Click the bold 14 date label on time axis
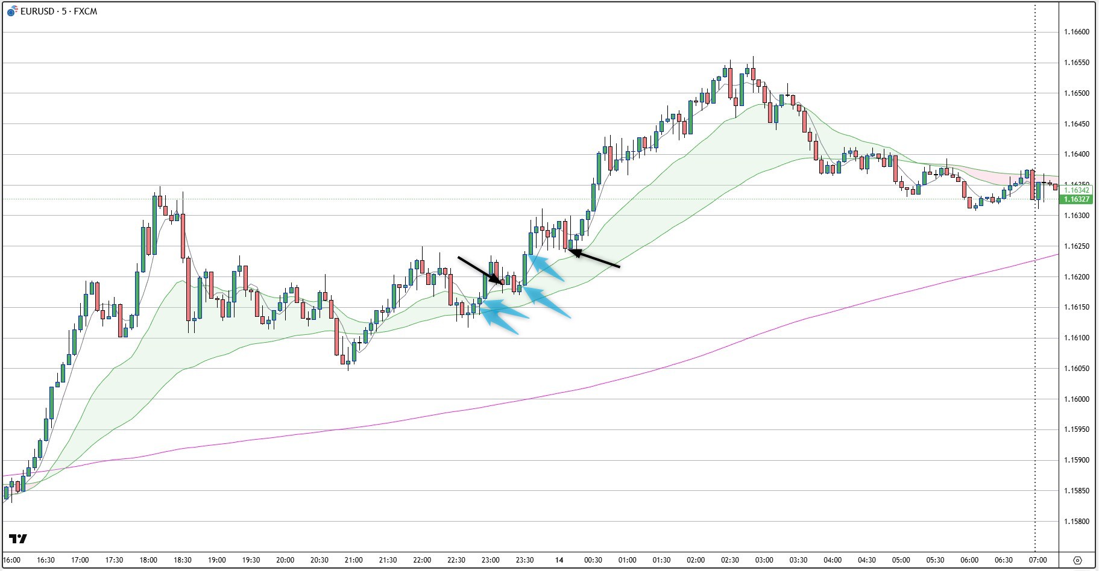Screen dimensions: 1099x571 pyautogui.click(x=559, y=560)
